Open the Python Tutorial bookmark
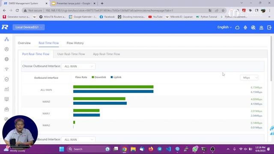 tap(206, 17)
